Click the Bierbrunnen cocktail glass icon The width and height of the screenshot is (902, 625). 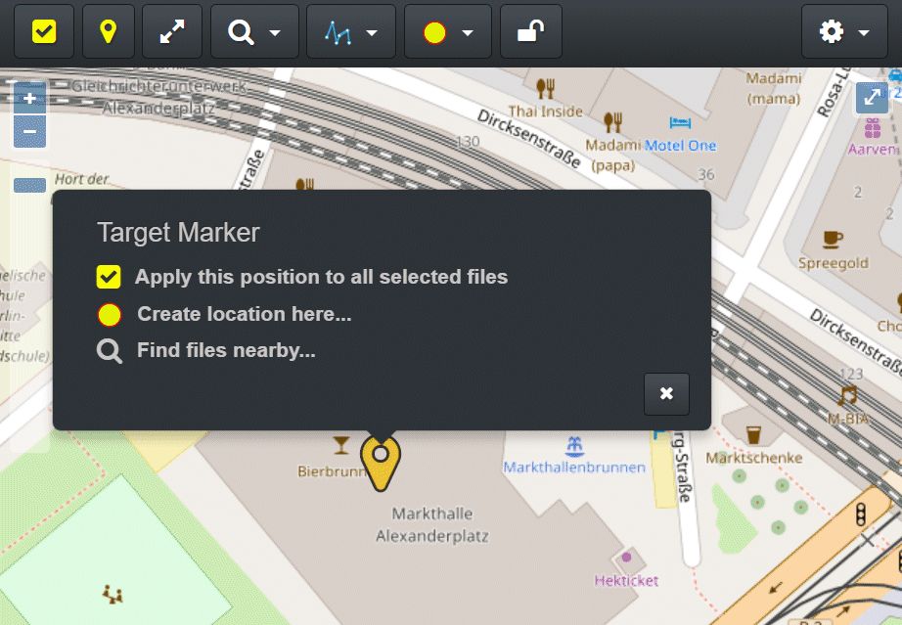341,445
